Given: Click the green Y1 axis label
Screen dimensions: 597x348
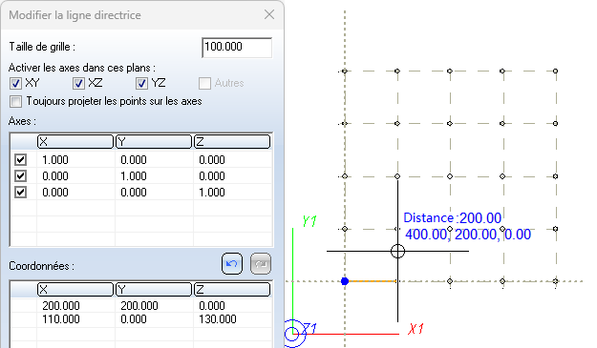Looking at the screenshot, I should [309, 221].
